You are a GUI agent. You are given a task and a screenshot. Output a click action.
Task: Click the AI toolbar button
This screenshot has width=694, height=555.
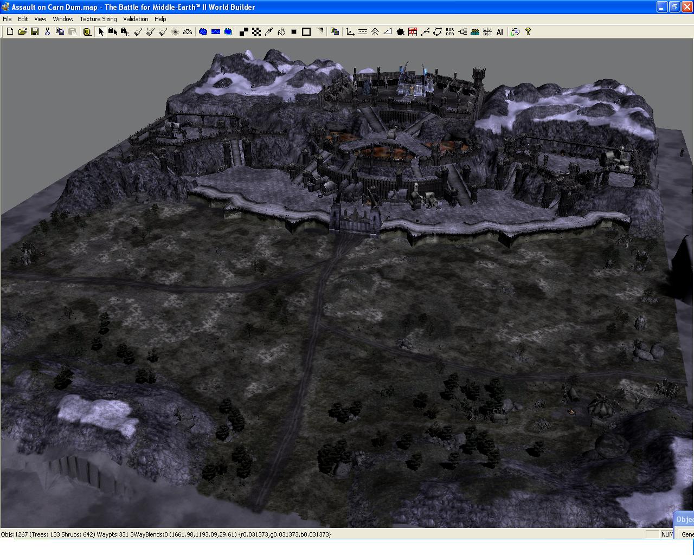coord(500,32)
